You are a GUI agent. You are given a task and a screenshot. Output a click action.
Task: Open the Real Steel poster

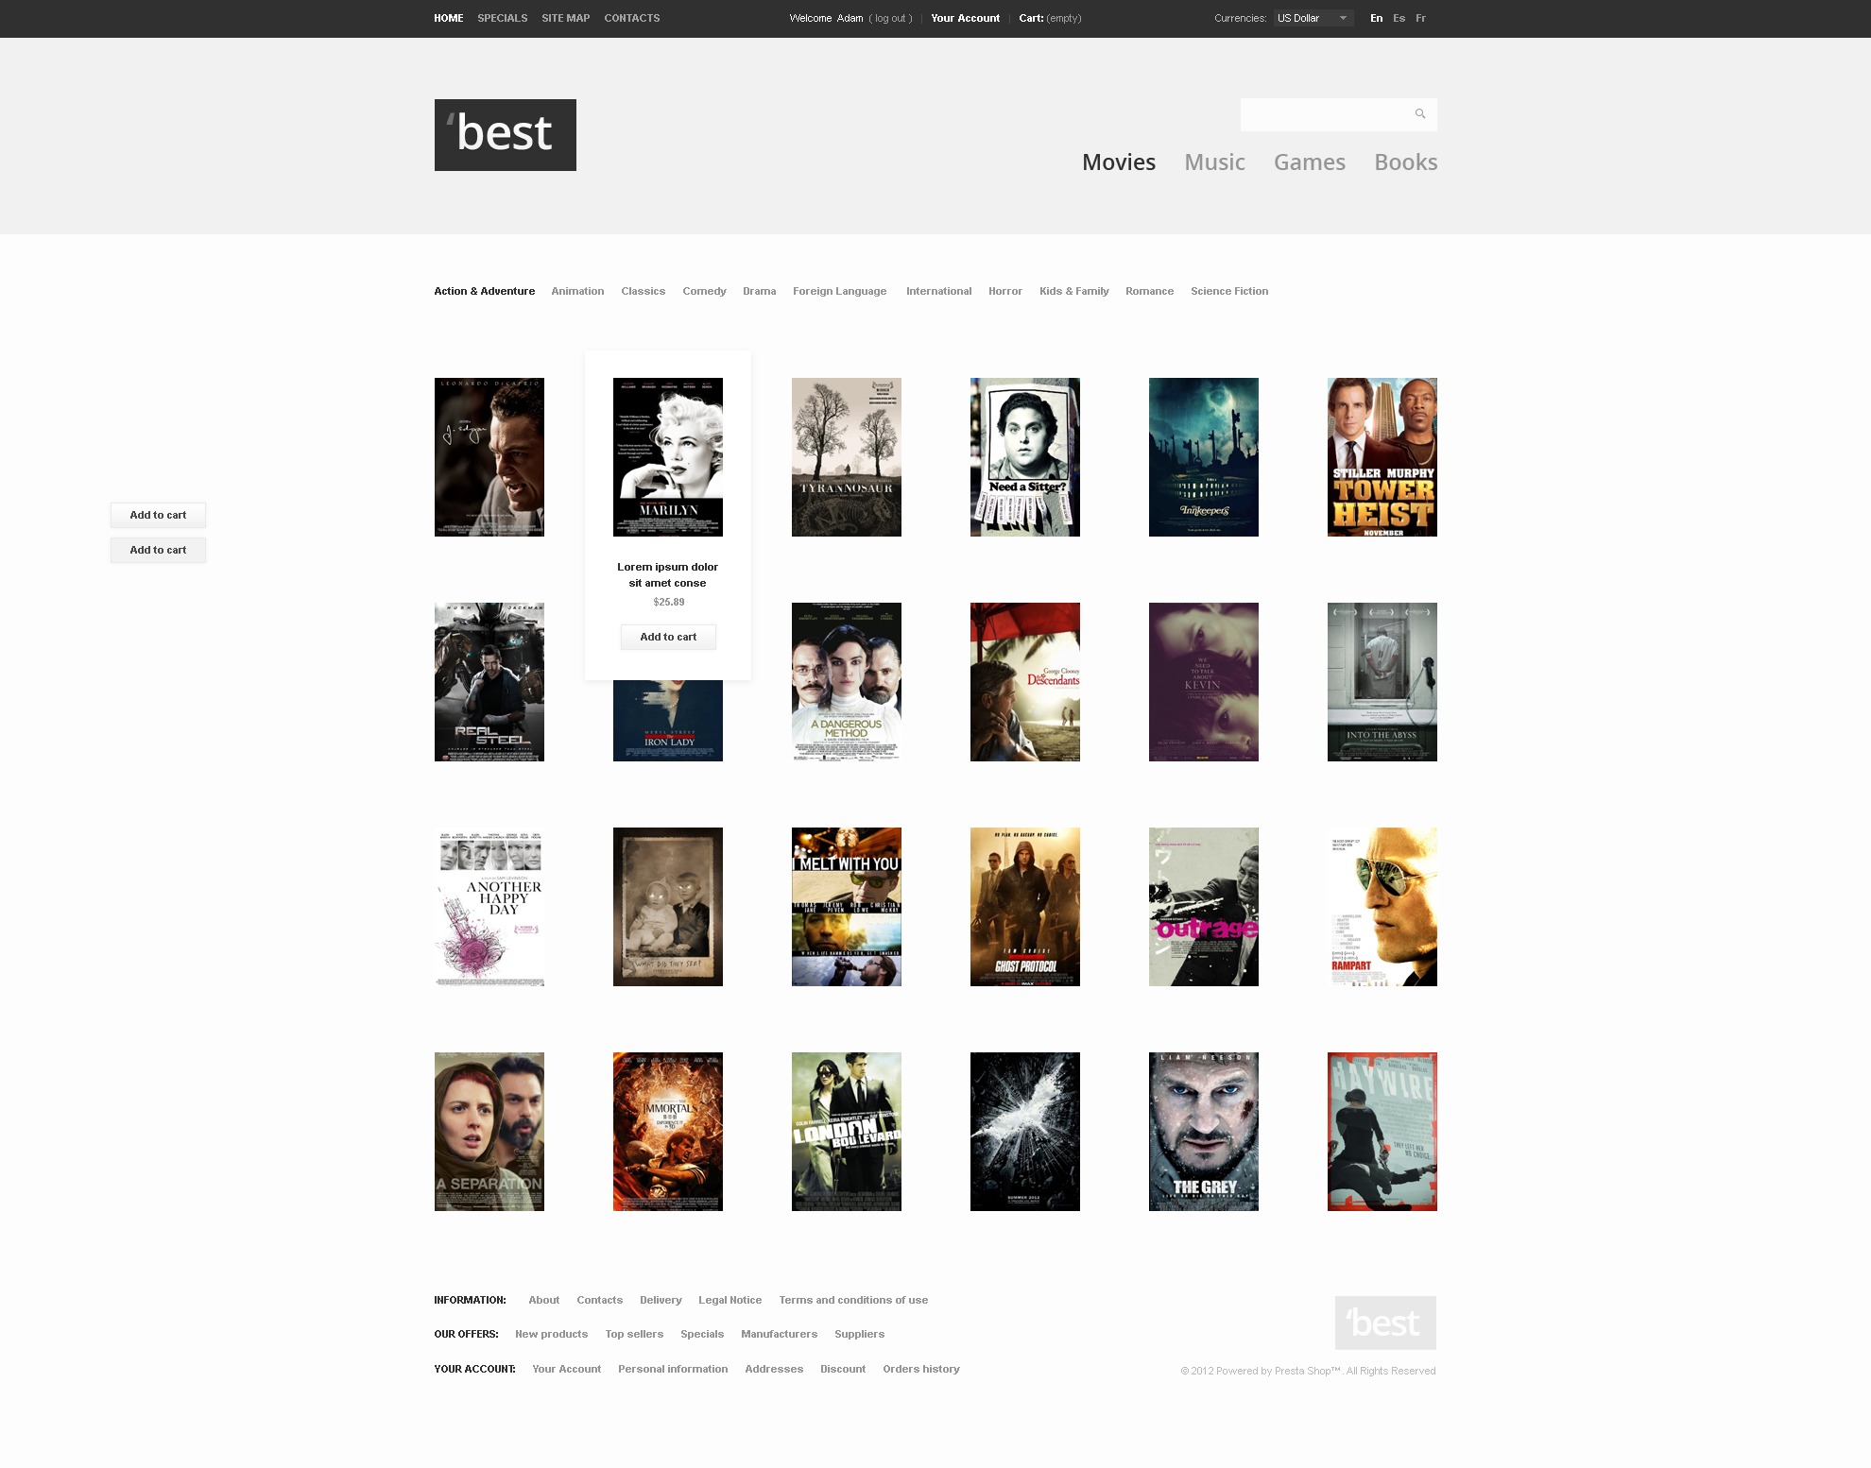tap(489, 682)
